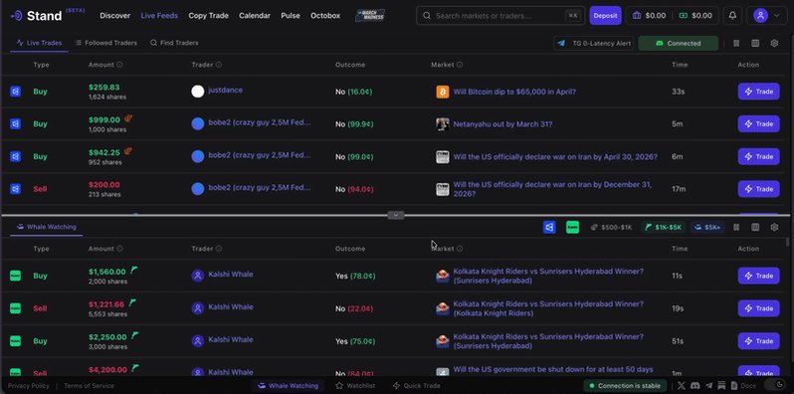This screenshot has height=394, width=794.
Task: Open the notifications bell
Action: (x=732, y=16)
